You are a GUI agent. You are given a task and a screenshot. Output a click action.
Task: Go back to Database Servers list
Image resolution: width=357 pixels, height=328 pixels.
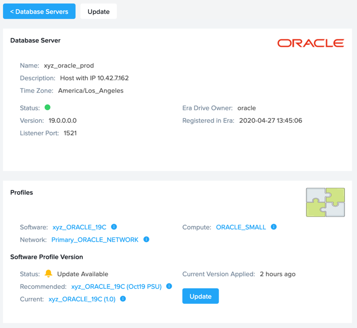click(x=39, y=12)
